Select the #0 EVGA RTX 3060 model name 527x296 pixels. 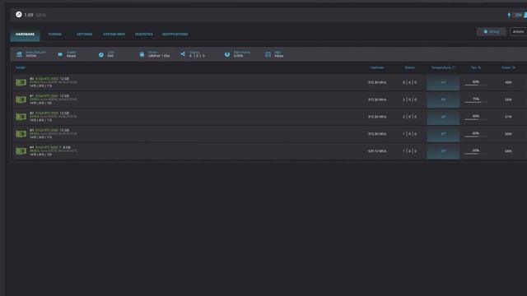point(49,79)
